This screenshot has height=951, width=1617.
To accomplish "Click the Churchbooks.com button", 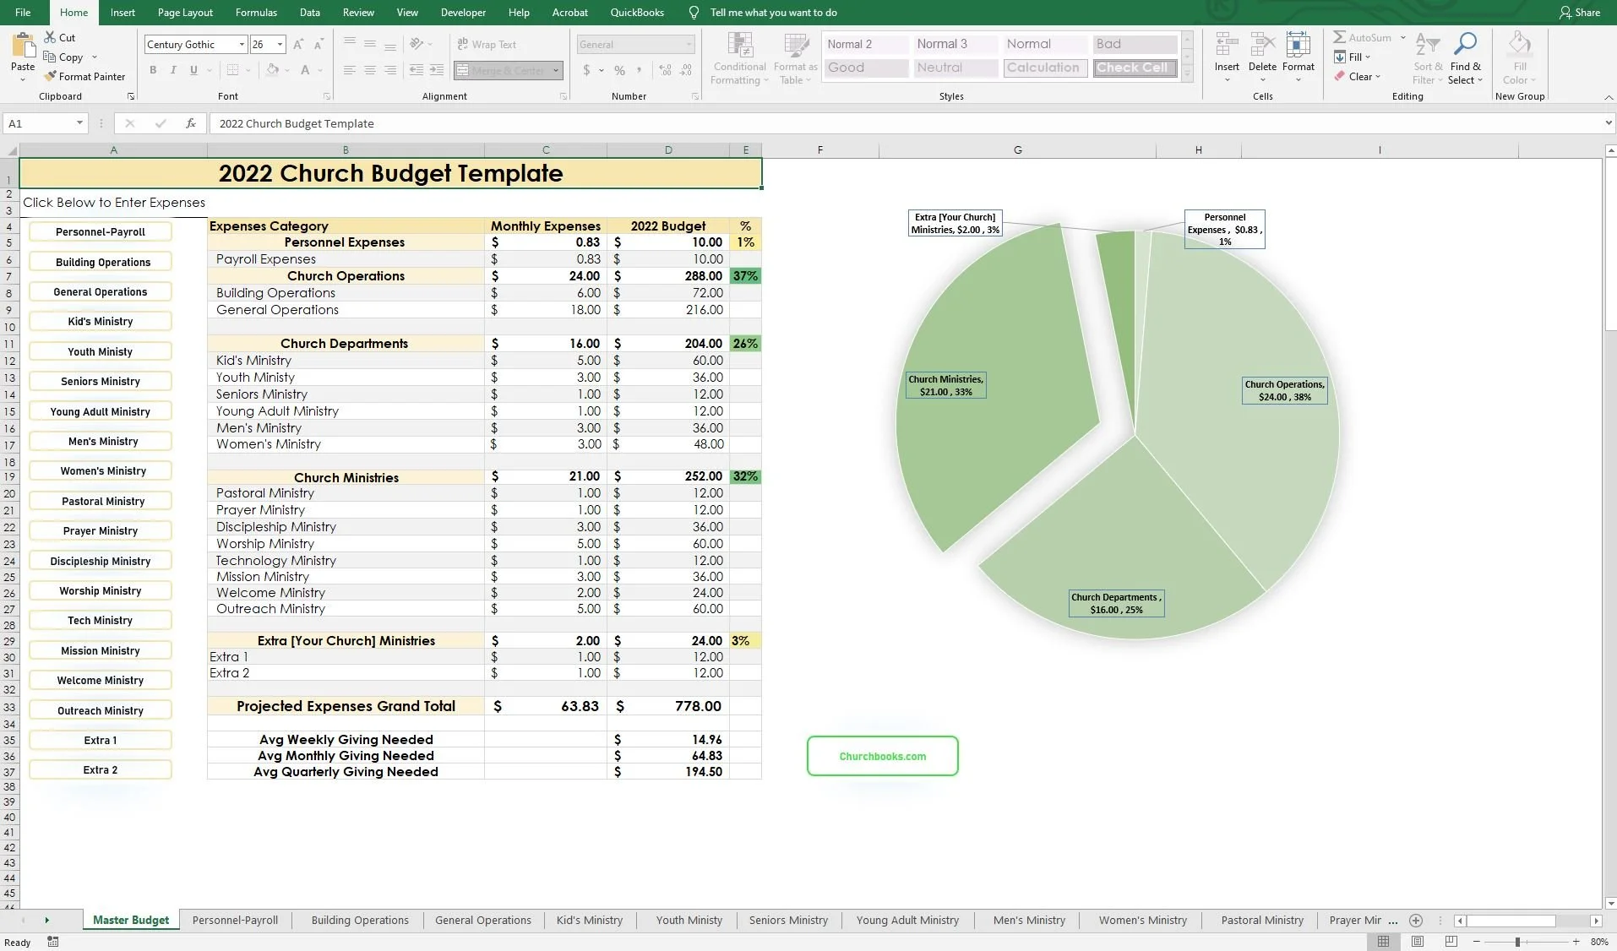I will tap(881, 755).
